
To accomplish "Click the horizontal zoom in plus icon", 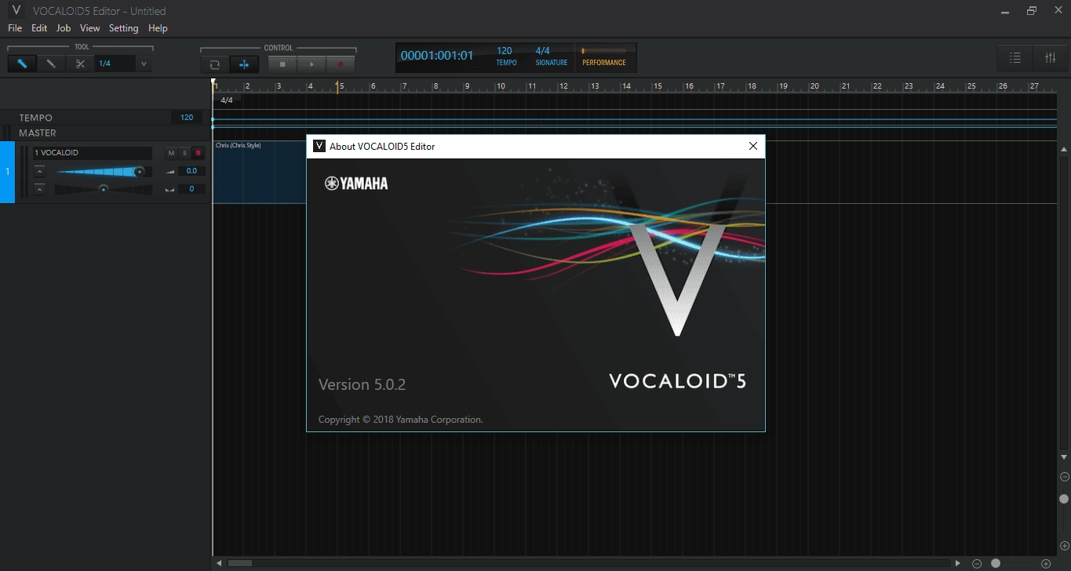I will tap(1046, 563).
